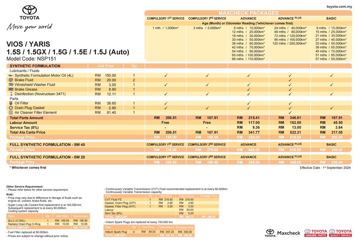Click the RM 518.00 package price

click(290, 137)
